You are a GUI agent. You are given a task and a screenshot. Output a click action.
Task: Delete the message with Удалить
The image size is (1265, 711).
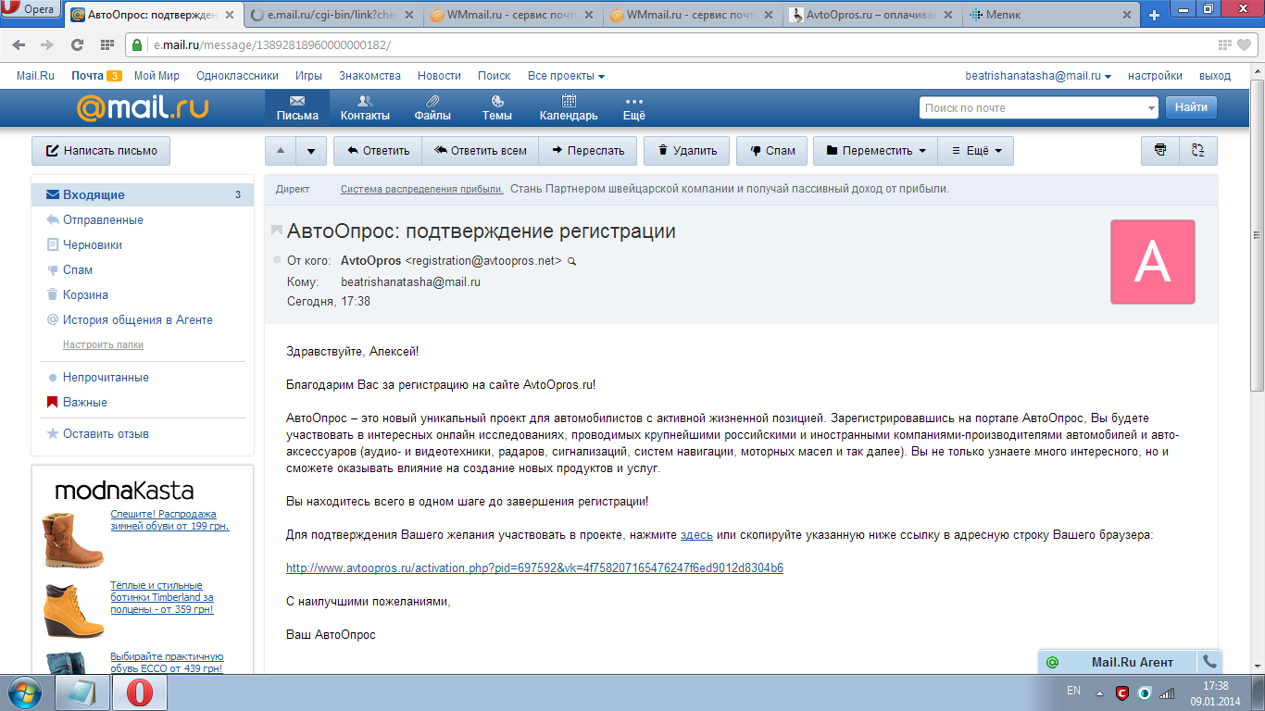tap(686, 151)
